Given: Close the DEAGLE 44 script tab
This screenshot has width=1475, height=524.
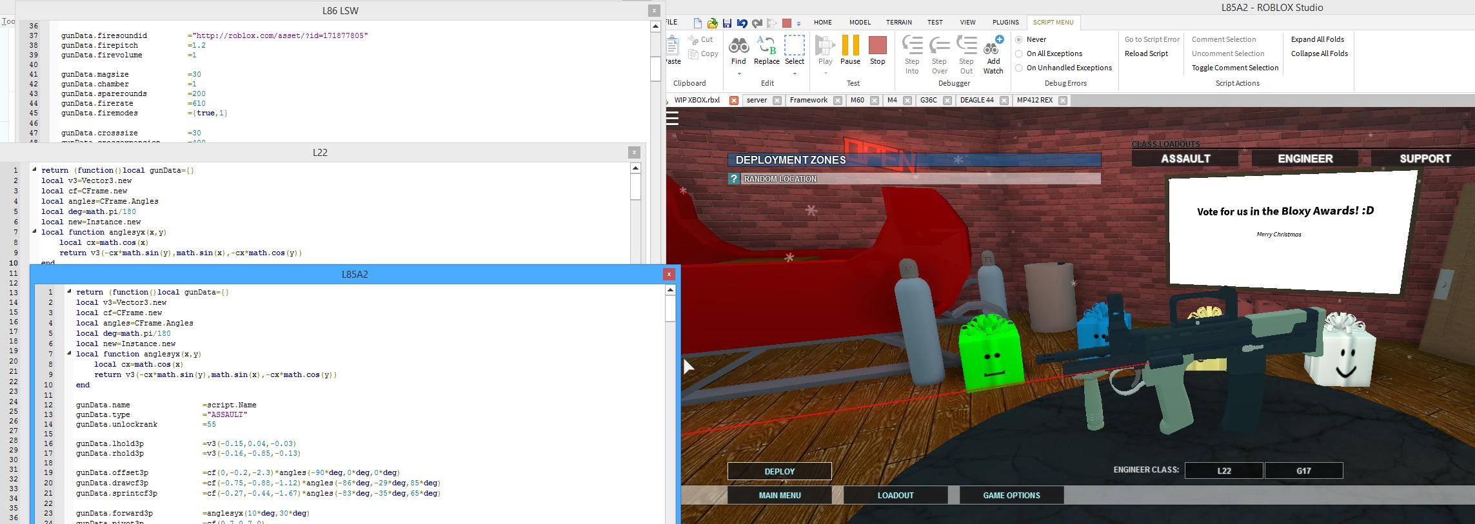Looking at the screenshot, I should [x=1004, y=101].
